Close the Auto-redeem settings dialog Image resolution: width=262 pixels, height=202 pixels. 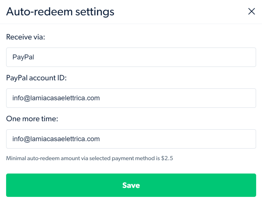(252, 11)
